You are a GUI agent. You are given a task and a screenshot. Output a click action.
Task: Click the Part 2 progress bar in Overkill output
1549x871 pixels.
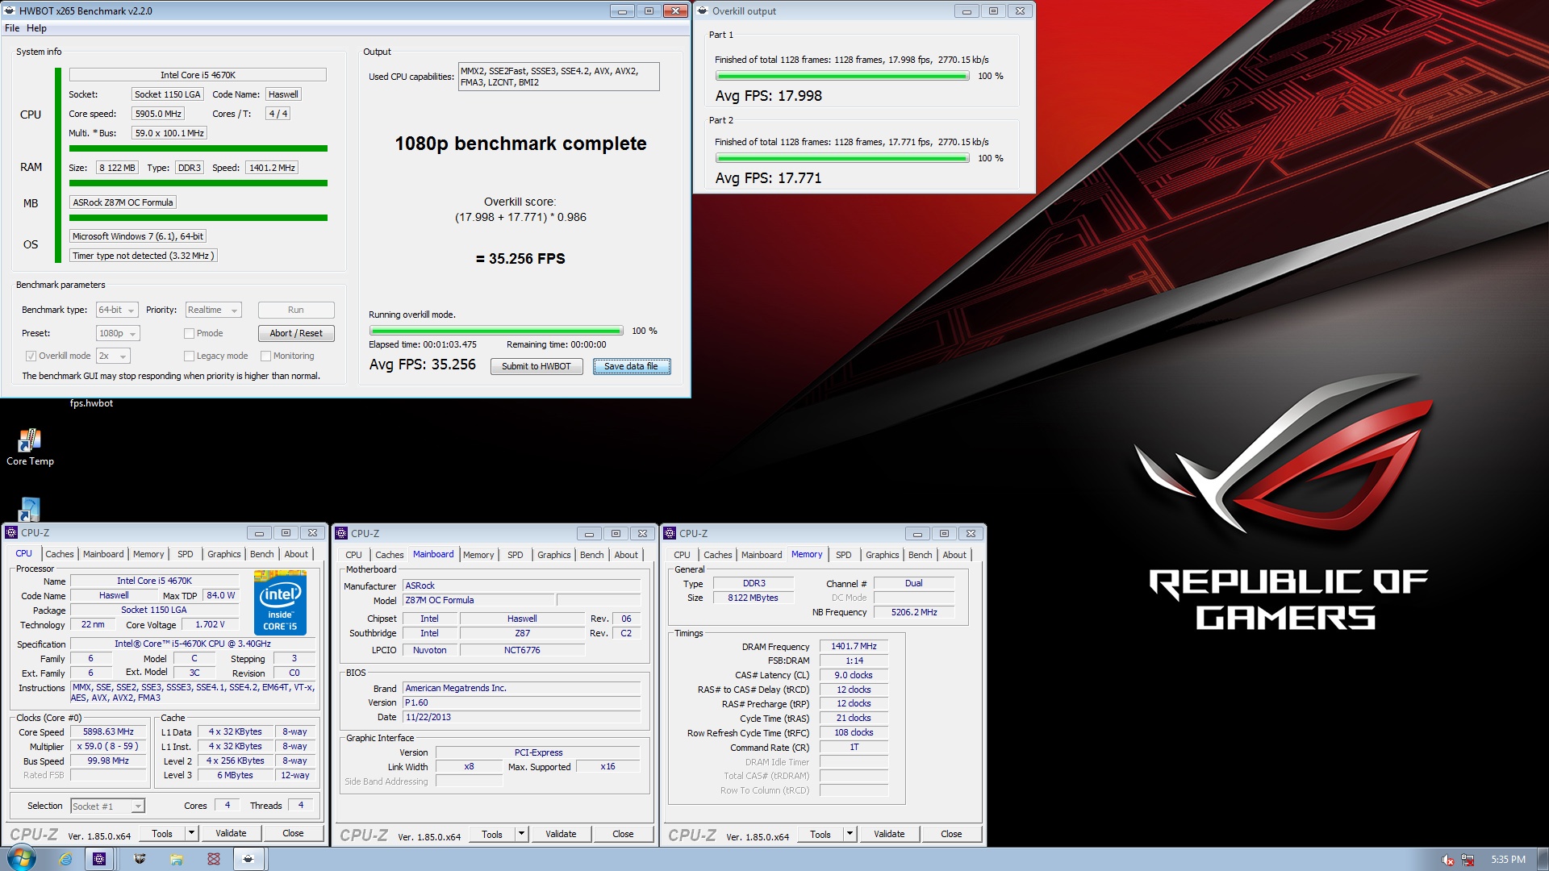(842, 158)
